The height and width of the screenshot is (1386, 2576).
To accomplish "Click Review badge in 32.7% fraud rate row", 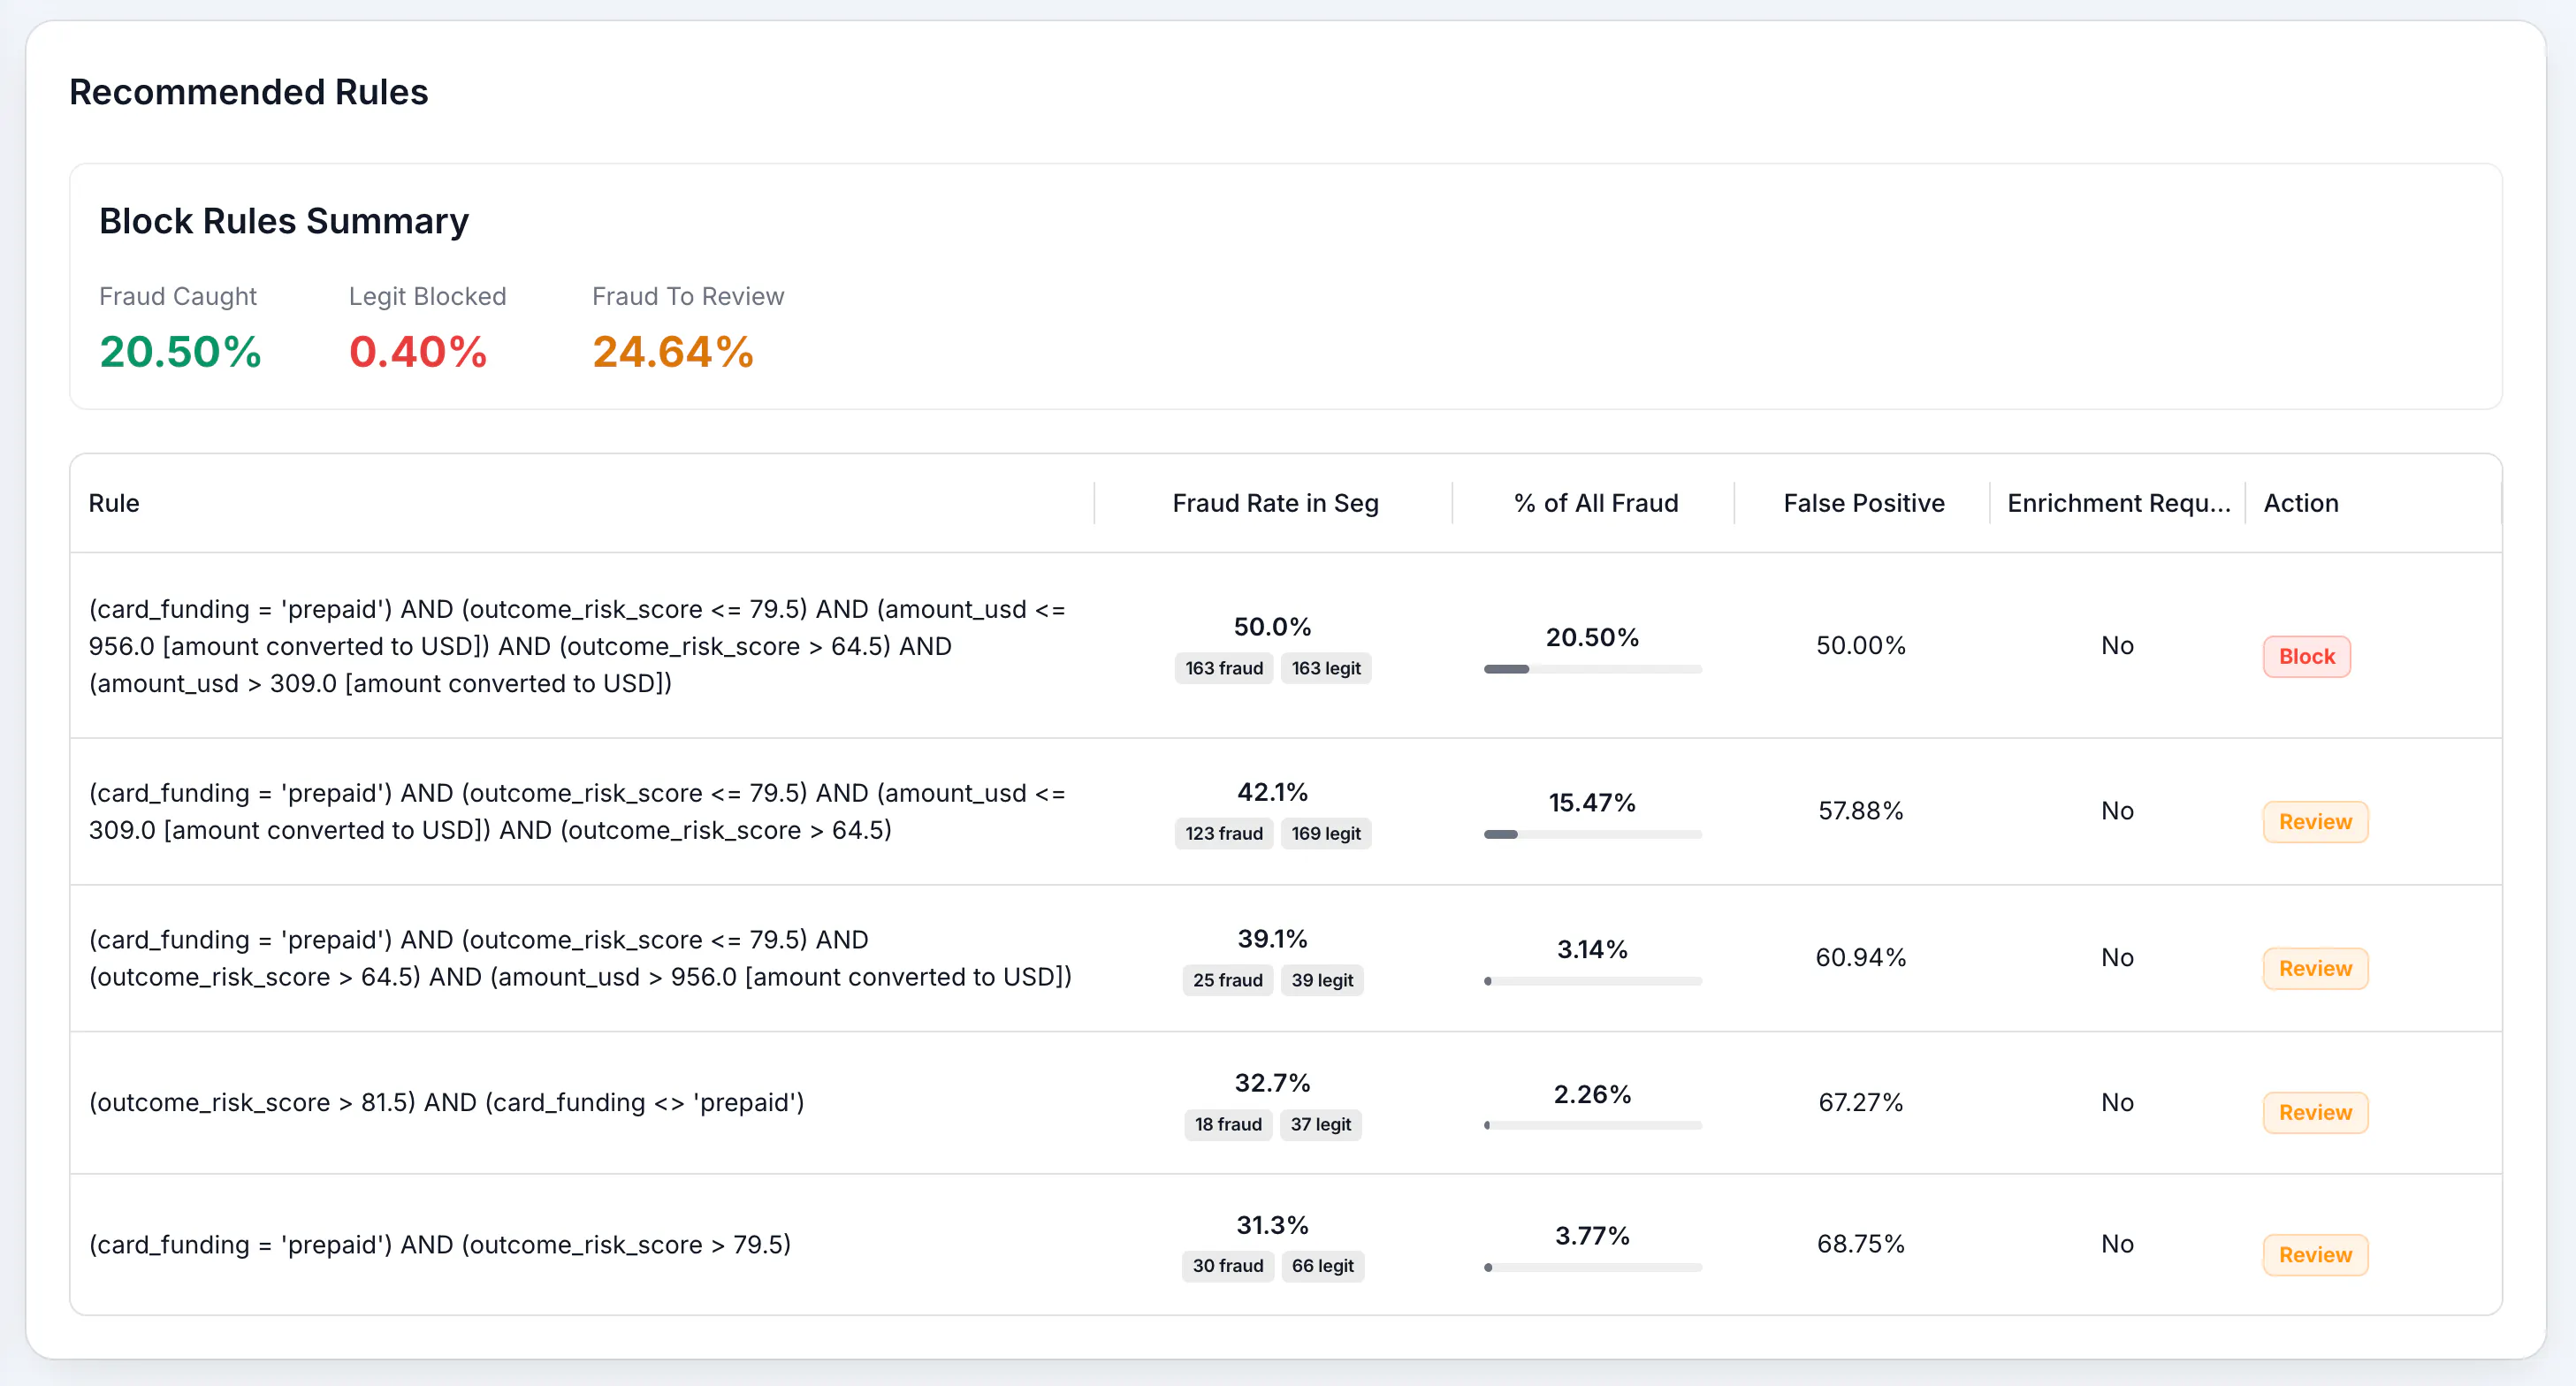I will 2315,1113.
